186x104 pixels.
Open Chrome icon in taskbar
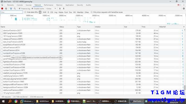pos(16,101)
